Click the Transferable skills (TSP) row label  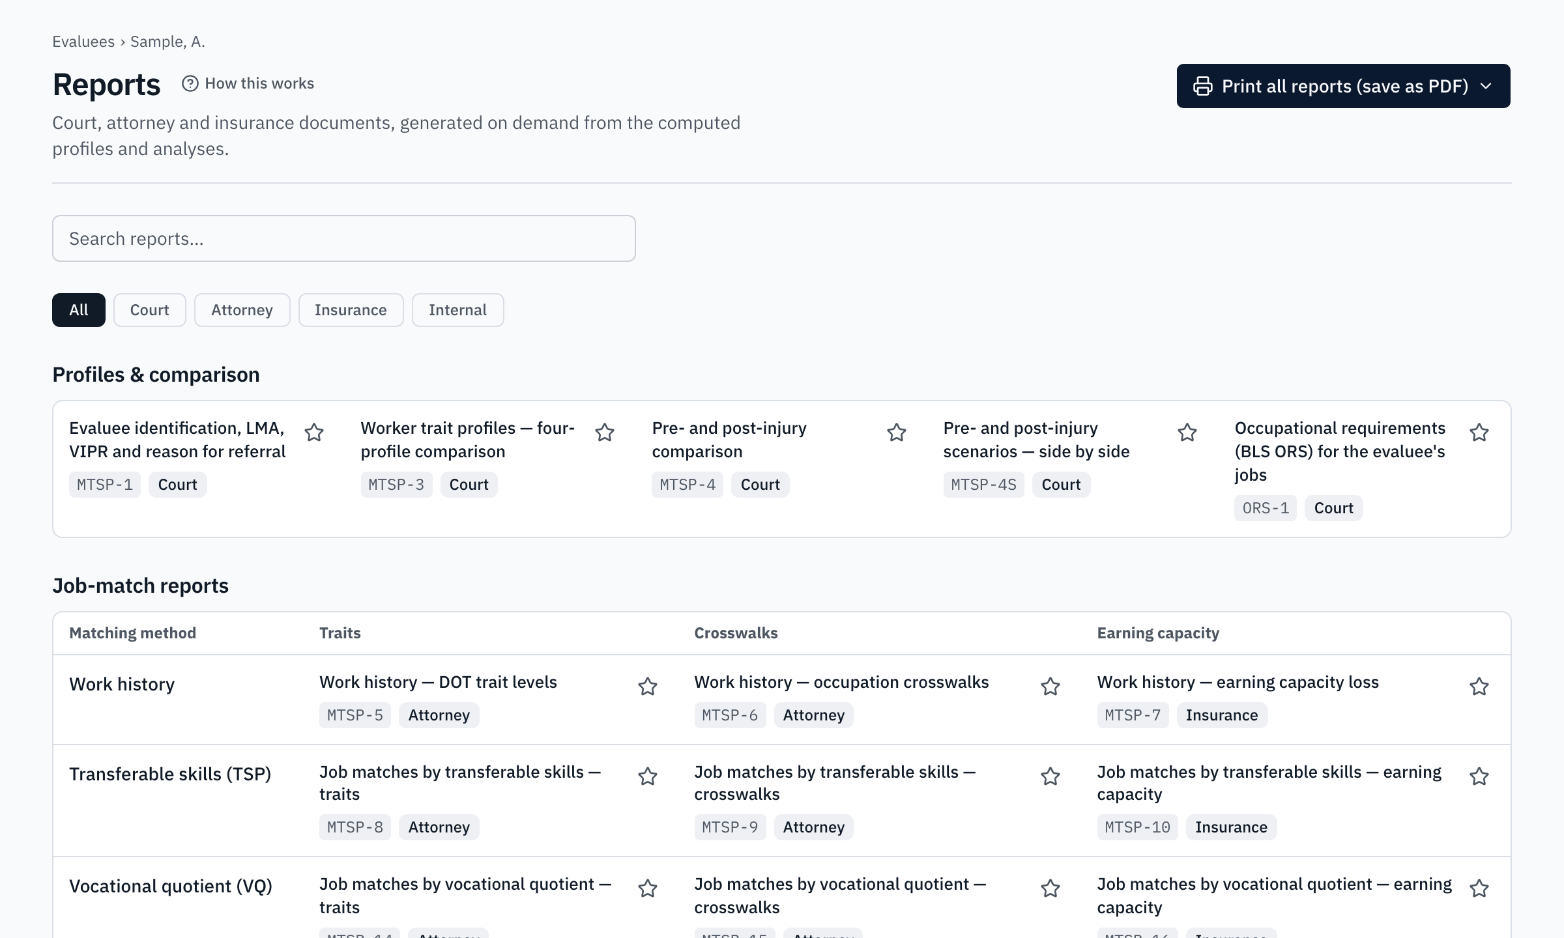pos(170,774)
